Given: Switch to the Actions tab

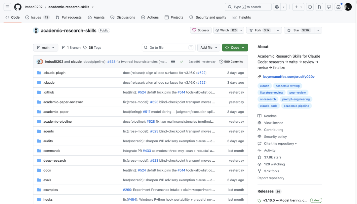Looking at the screenshot, I should click(150, 17).
